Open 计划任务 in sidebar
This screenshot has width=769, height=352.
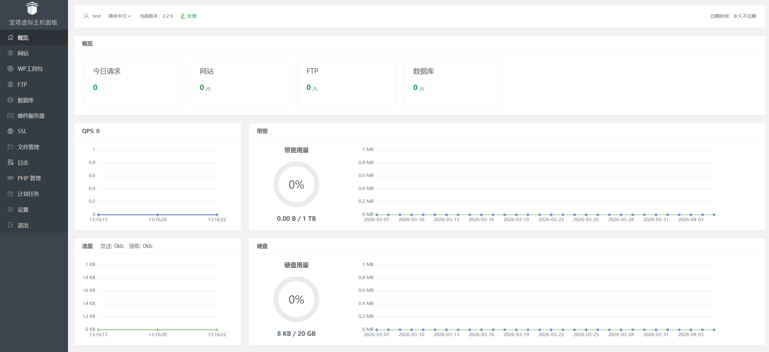pos(28,194)
